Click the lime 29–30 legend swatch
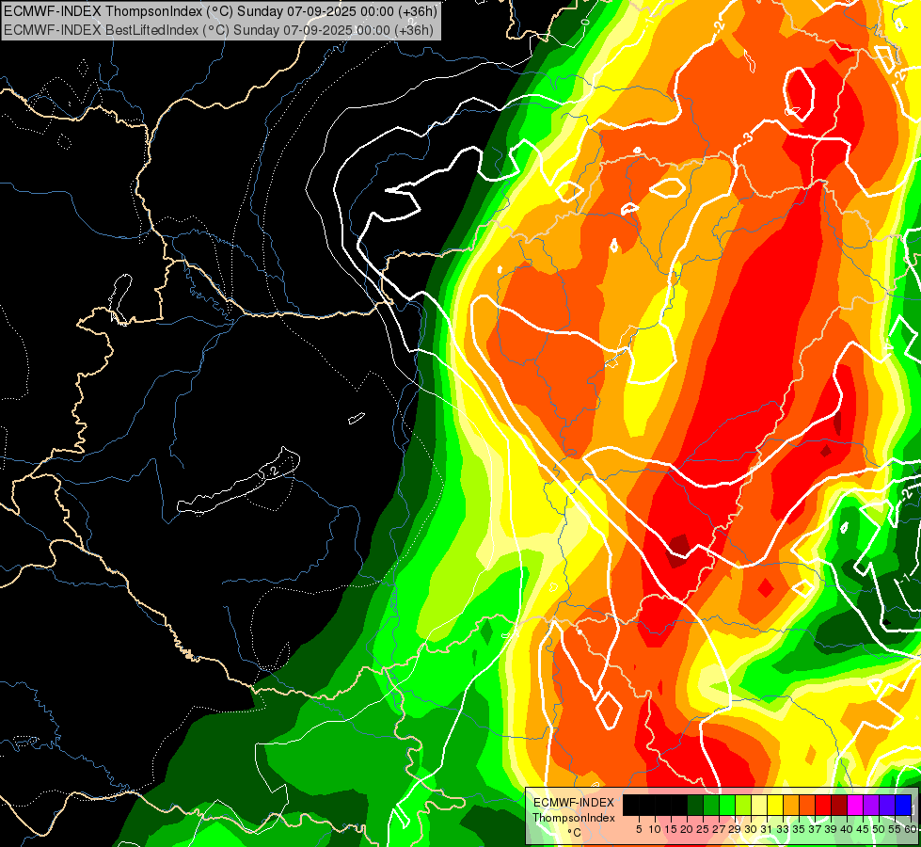The width and height of the screenshot is (921, 847). pos(743,805)
